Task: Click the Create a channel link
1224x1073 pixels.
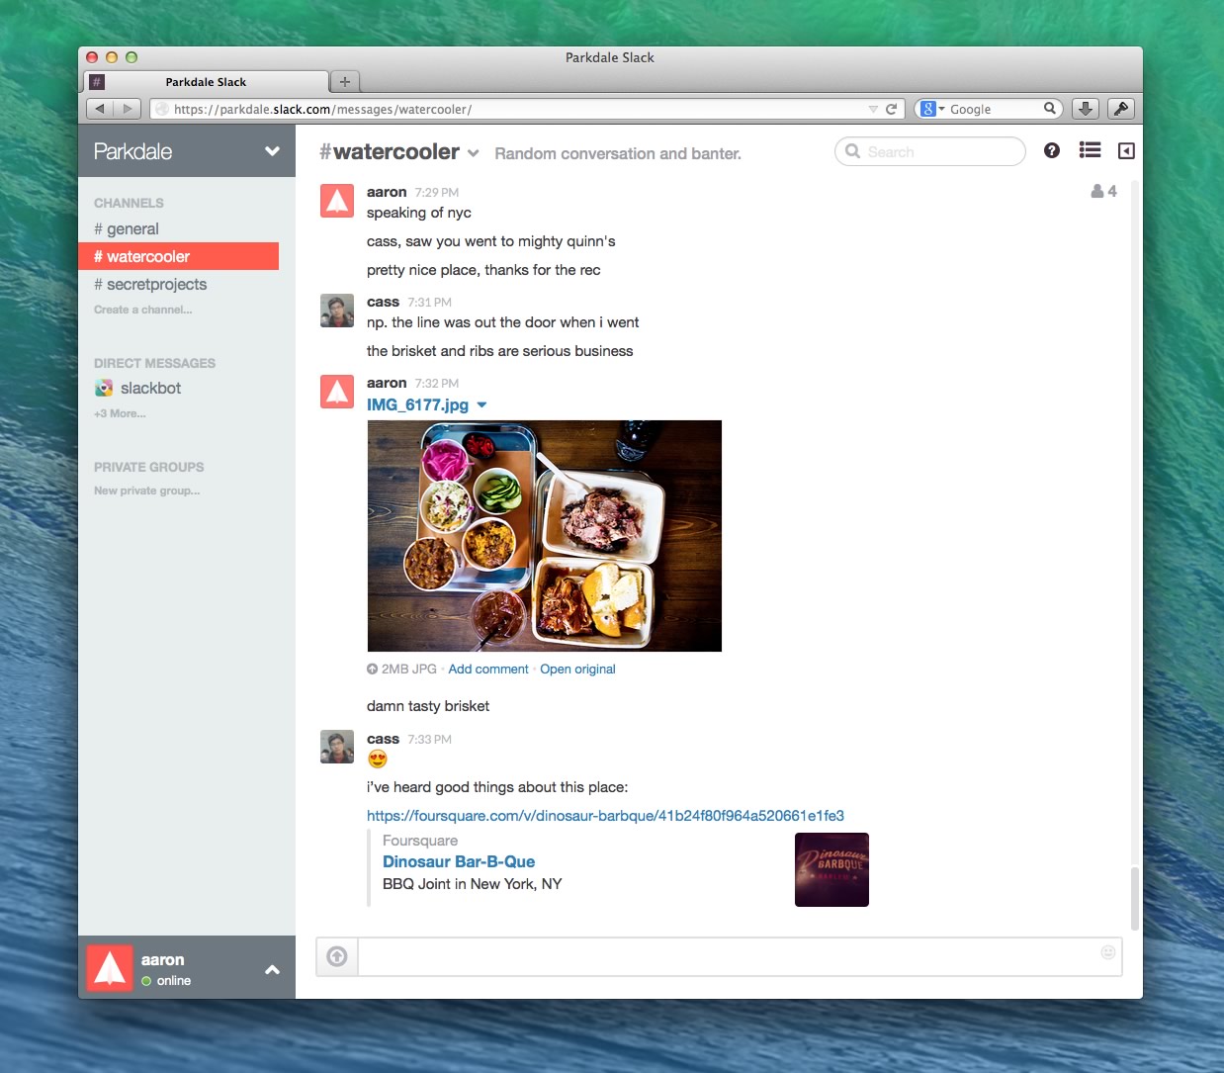Action: (x=143, y=310)
